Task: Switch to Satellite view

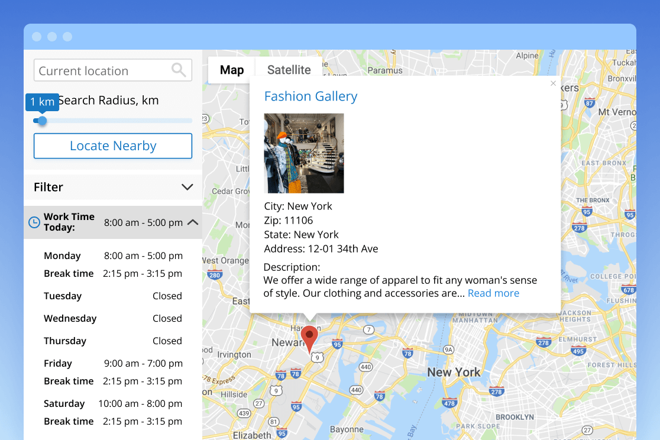Action: coord(288,69)
